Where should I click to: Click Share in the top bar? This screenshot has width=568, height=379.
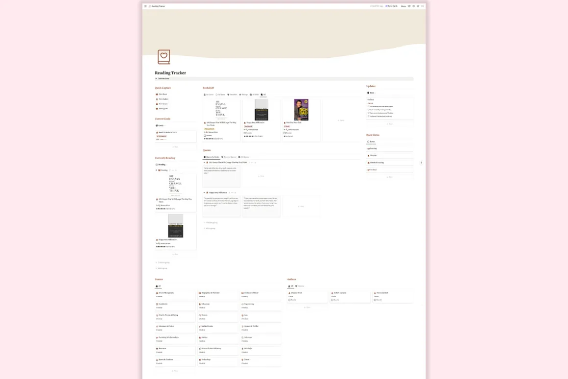pyautogui.click(x=403, y=6)
